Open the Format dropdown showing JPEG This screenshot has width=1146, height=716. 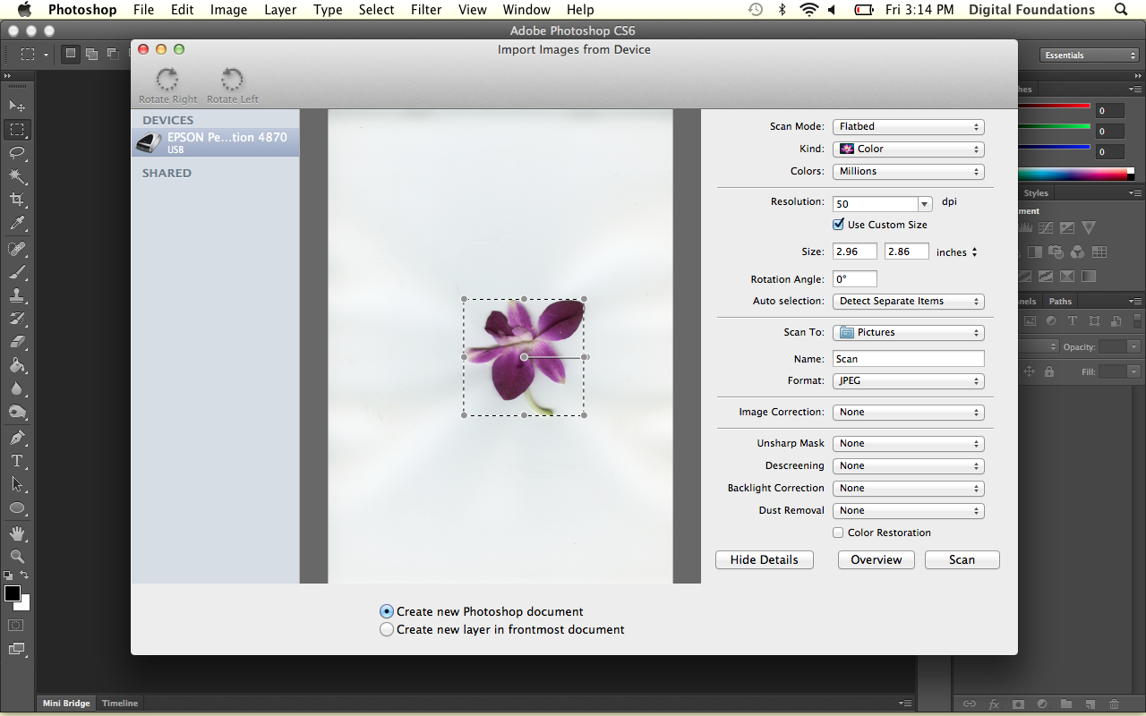point(908,381)
